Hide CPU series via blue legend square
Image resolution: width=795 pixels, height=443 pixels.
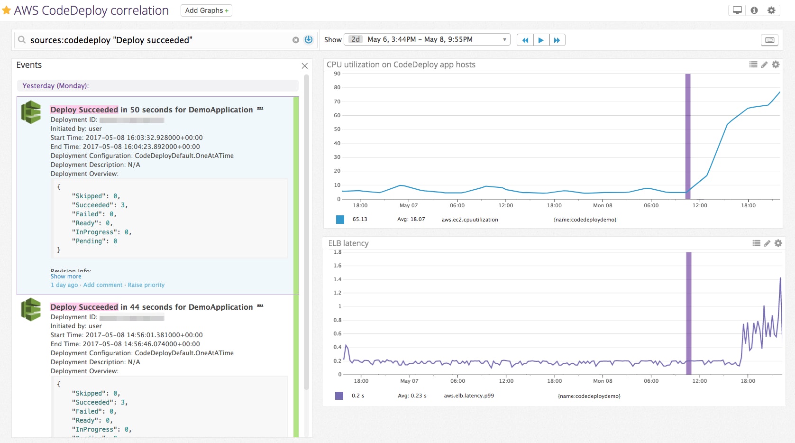pyautogui.click(x=339, y=219)
